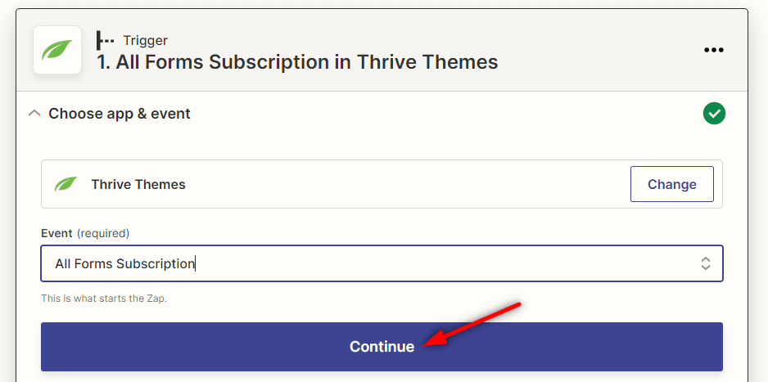The width and height of the screenshot is (768, 382).
Task: Click the (required) indicator next to Event
Action: click(103, 233)
